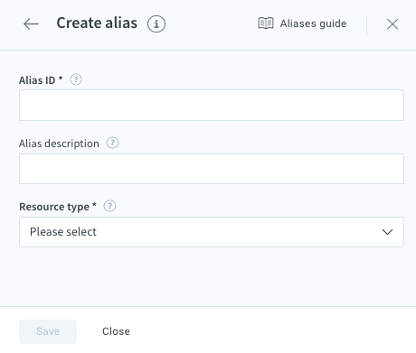Focus the Alias ID input field
The image size is (416, 353).
coord(212,105)
